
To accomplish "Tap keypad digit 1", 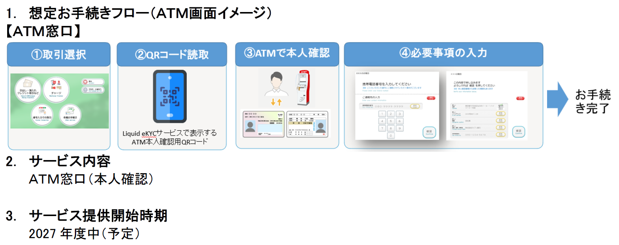I will pyautogui.click(x=382, y=114).
